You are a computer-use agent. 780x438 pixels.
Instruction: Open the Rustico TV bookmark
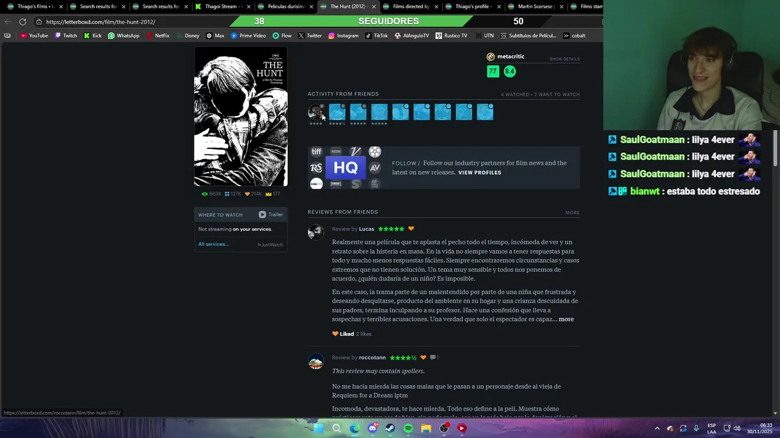[452, 35]
